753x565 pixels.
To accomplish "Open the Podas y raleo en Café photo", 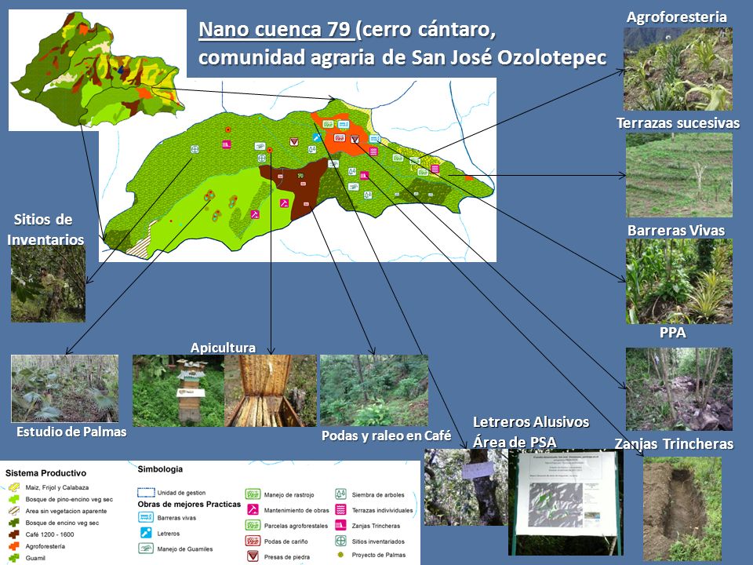I will point(373,391).
